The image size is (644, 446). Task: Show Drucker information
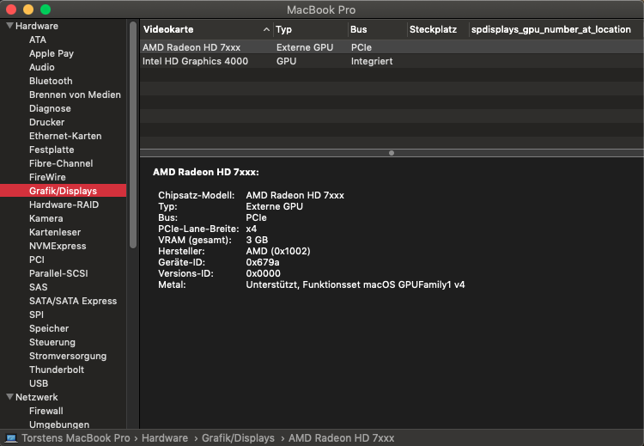point(46,122)
